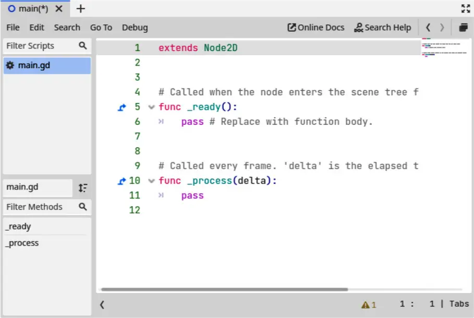Image resolution: width=474 pixels, height=318 pixels.
Task: Click the warning icon in status bar
Action: click(366, 305)
